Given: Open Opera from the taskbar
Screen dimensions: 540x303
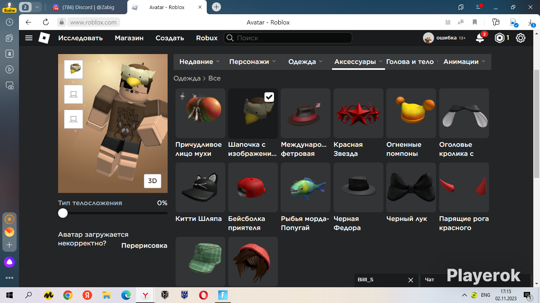Looking at the screenshot, I should coord(204,295).
